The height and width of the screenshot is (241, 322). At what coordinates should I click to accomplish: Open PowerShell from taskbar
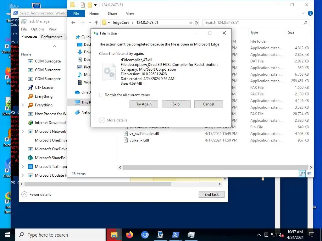175,235
